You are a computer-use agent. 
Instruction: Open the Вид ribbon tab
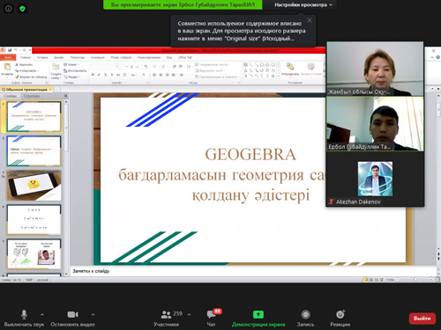coord(169,57)
